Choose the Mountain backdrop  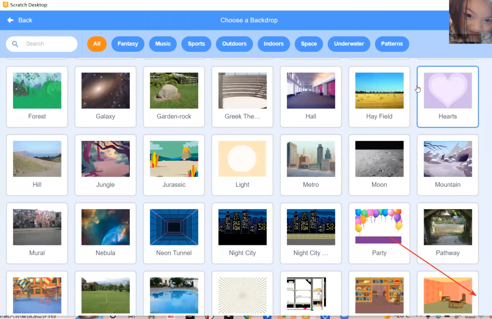point(448,165)
